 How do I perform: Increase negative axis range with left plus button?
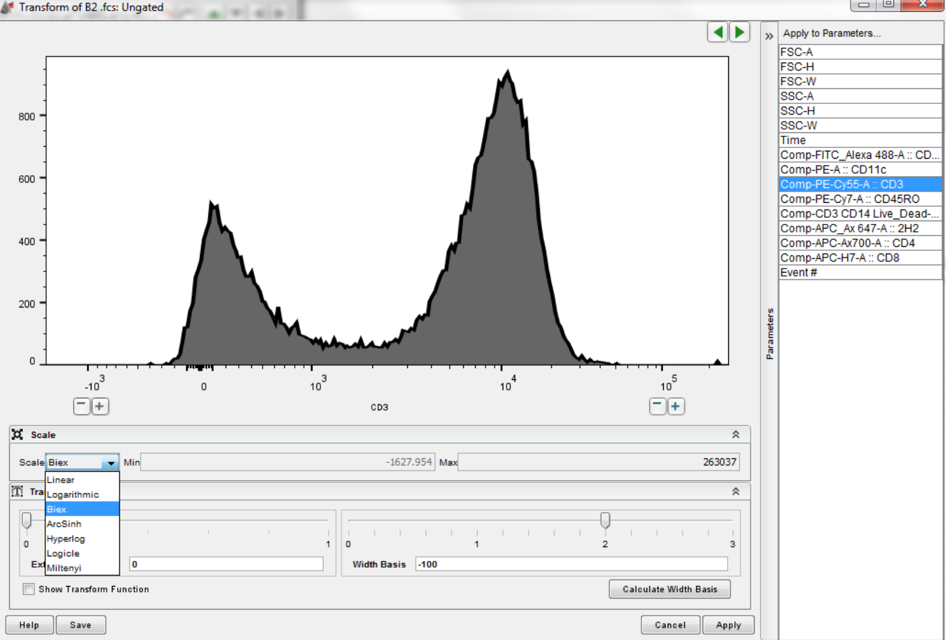99,406
